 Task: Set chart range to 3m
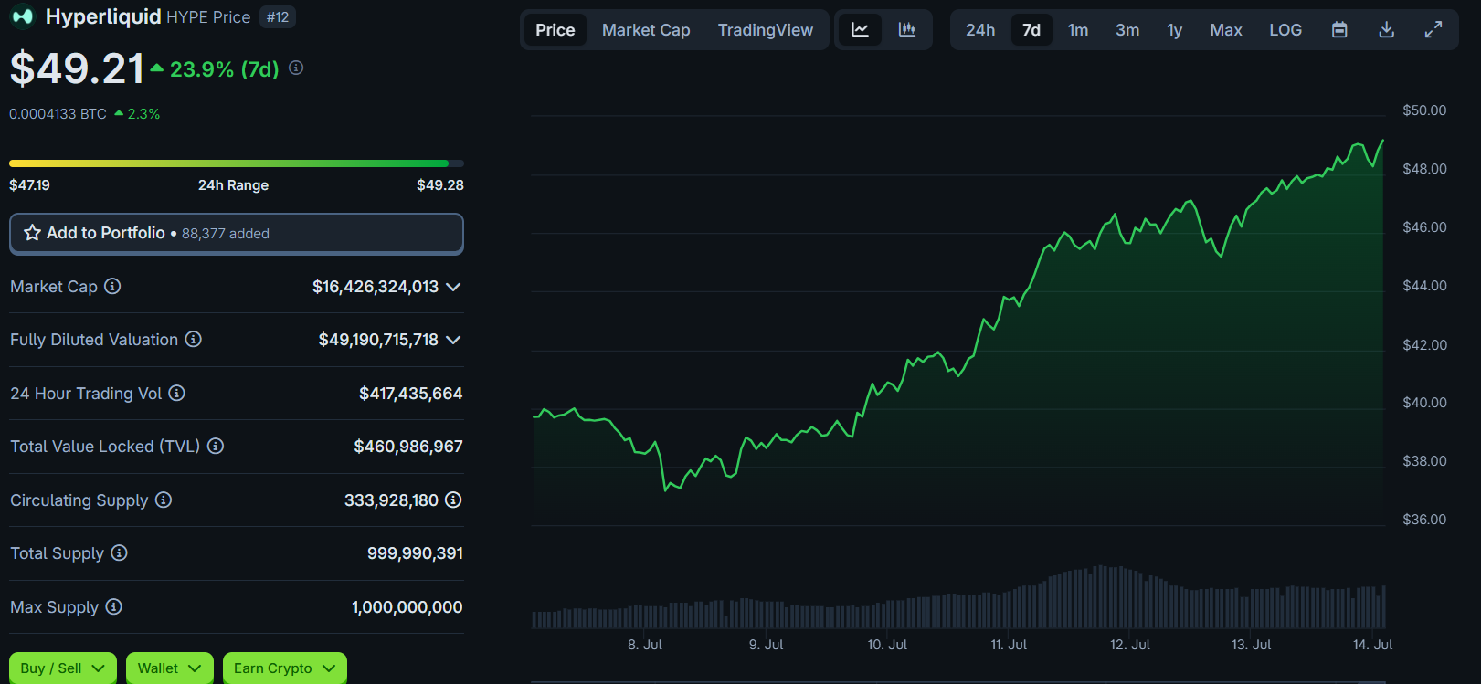[x=1127, y=30]
